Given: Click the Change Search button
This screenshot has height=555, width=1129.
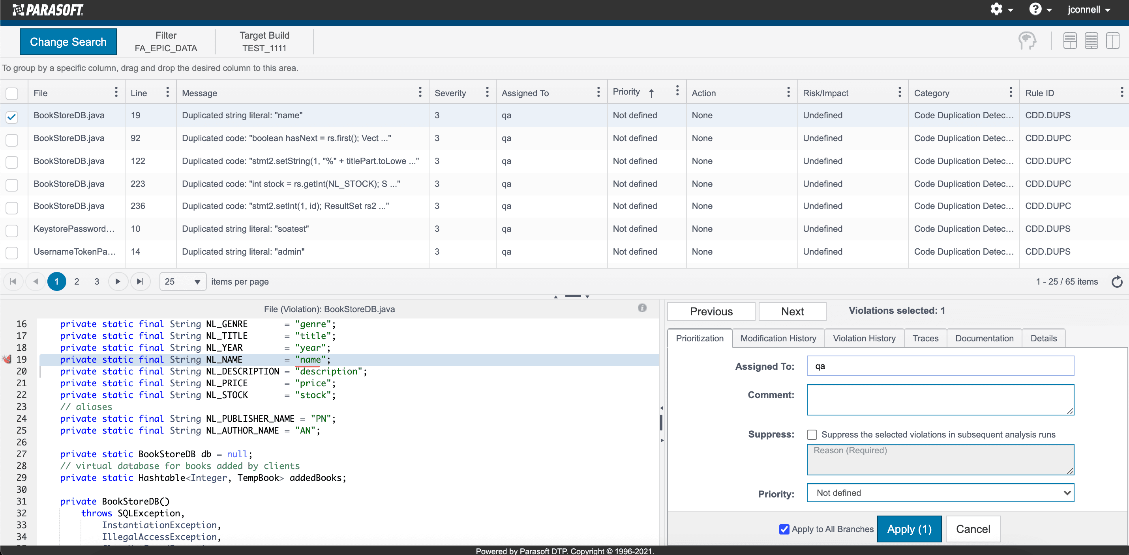Looking at the screenshot, I should 68,41.
